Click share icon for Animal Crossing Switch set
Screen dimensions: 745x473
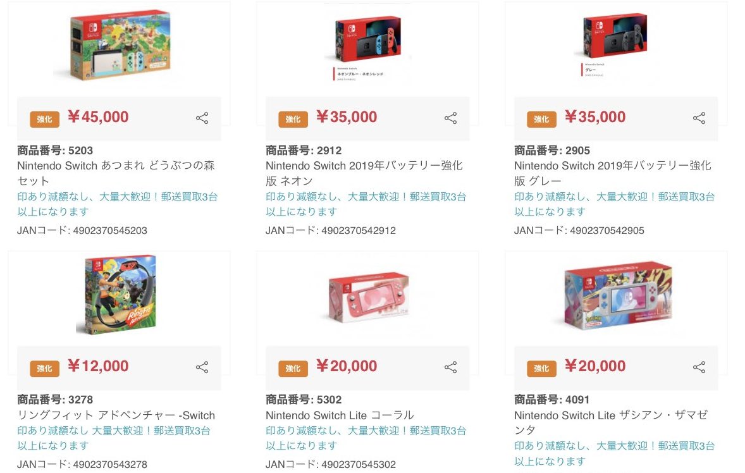point(202,118)
